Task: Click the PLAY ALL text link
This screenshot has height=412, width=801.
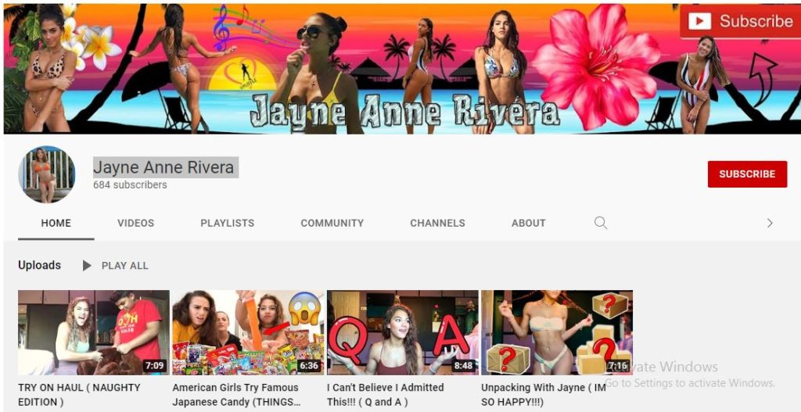Action: pos(124,266)
